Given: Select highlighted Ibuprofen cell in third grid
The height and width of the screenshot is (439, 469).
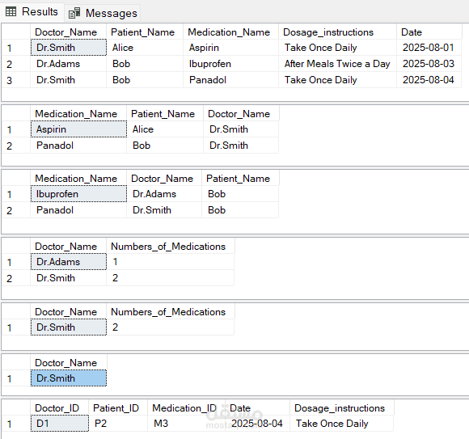Looking at the screenshot, I should click(x=78, y=194).
